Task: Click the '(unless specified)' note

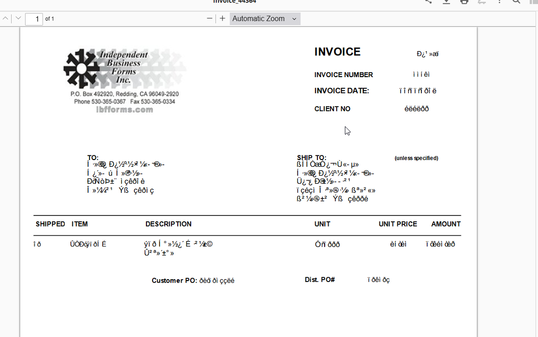Action: pos(416,158)
